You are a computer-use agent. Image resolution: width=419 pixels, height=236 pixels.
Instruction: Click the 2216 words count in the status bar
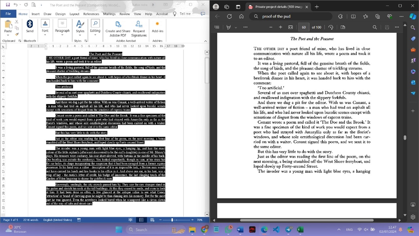(x=31, y=220)
